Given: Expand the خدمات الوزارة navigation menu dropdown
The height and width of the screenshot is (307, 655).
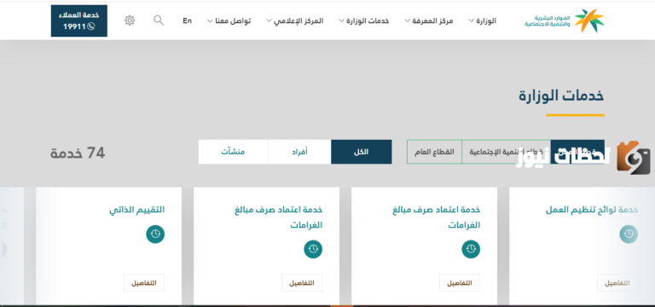Looking at the screenshot, I should click(364, 20).
